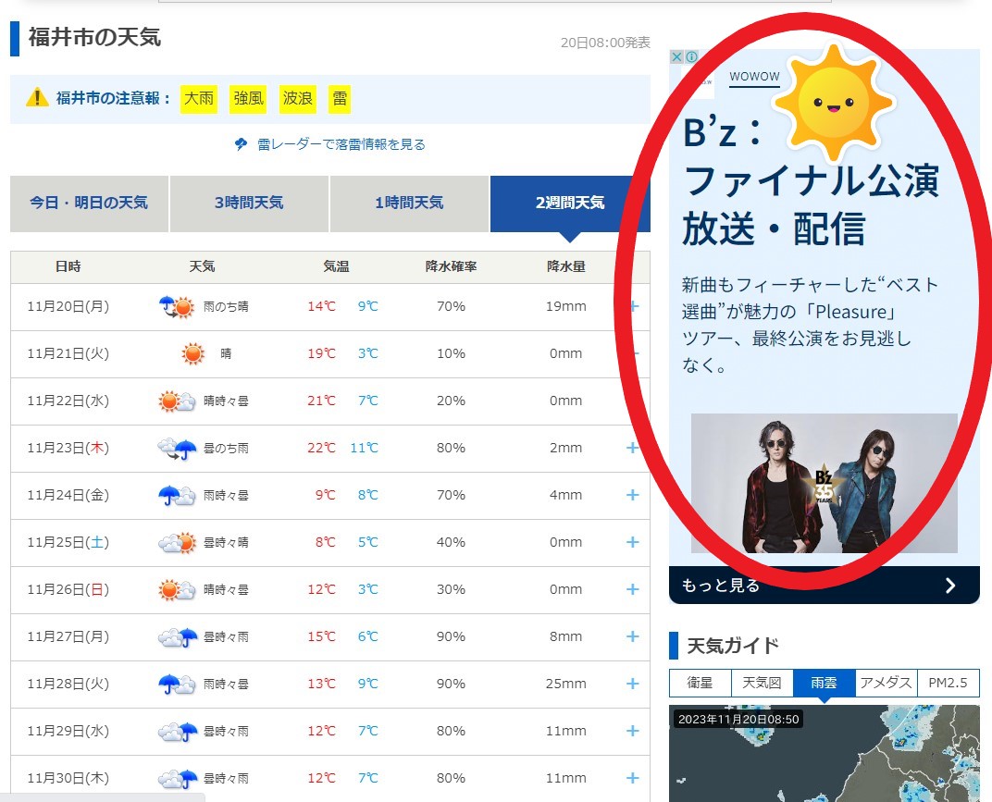Click the 福井市の天気 heading
This screenshot has height=802, width=992.
94,37
